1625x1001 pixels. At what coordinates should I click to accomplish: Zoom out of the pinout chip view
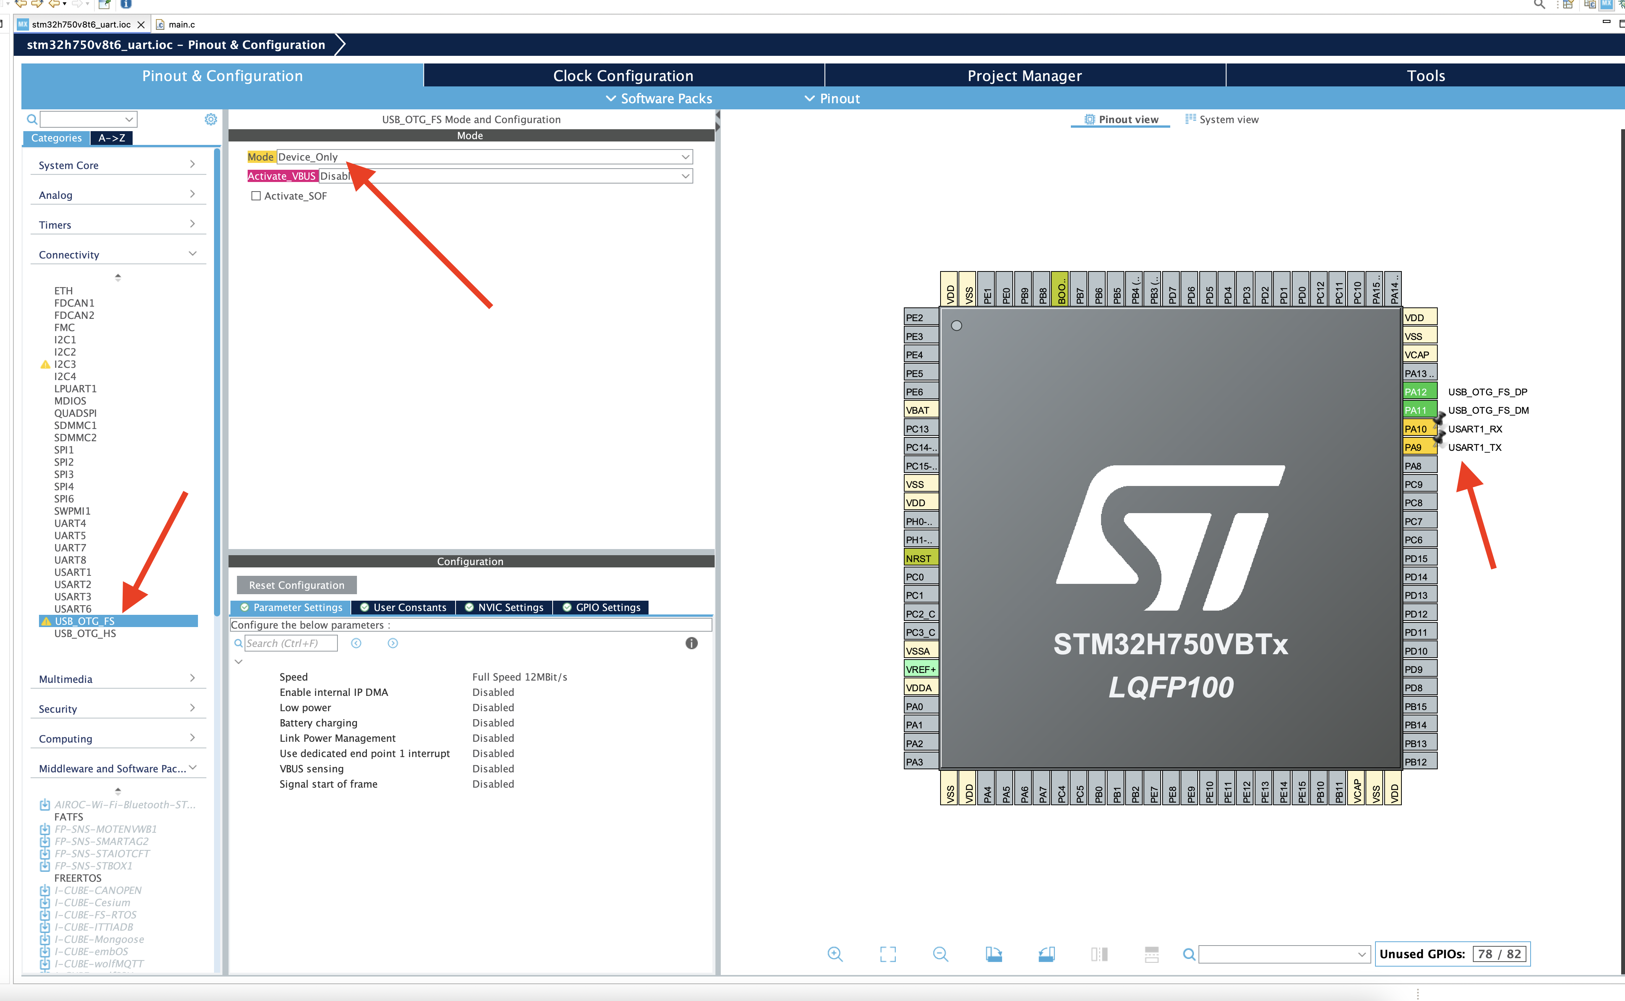(x=940, y=954)
